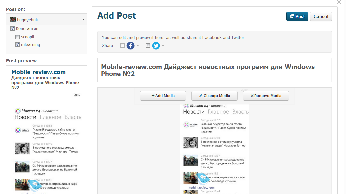Click the post title text field
Screen dimensions: 346x194
(x=214, y=70)
